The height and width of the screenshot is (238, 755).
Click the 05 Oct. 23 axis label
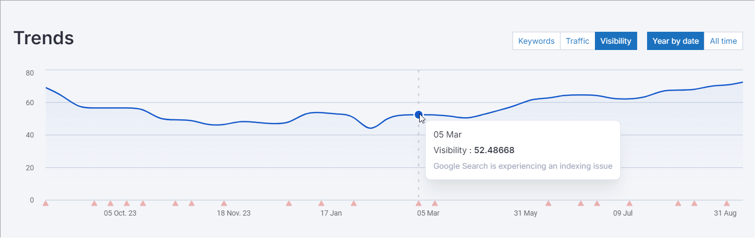(120, 214)
